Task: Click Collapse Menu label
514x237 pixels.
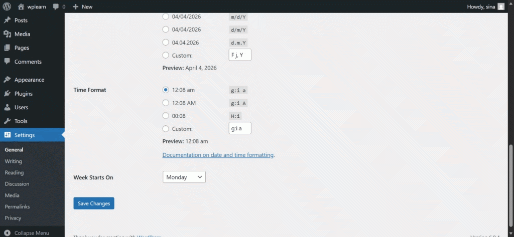Action: click(32, 233)
